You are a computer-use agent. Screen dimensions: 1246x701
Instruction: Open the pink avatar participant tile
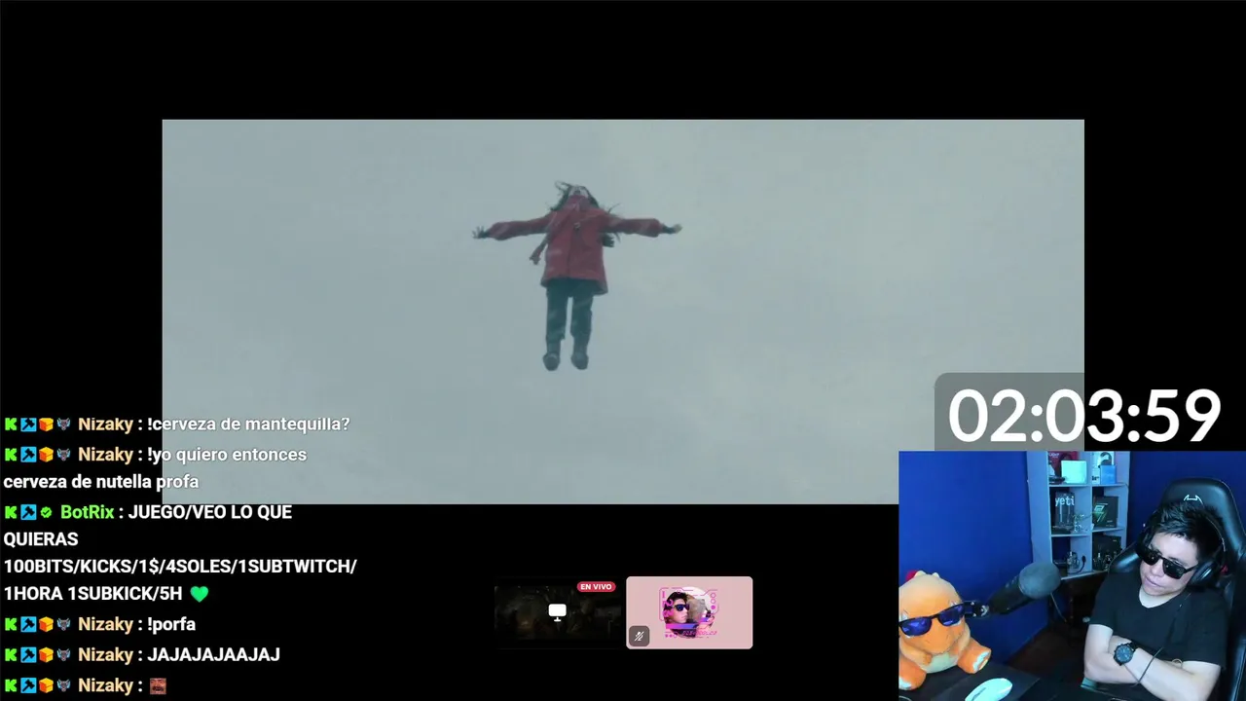689,612
